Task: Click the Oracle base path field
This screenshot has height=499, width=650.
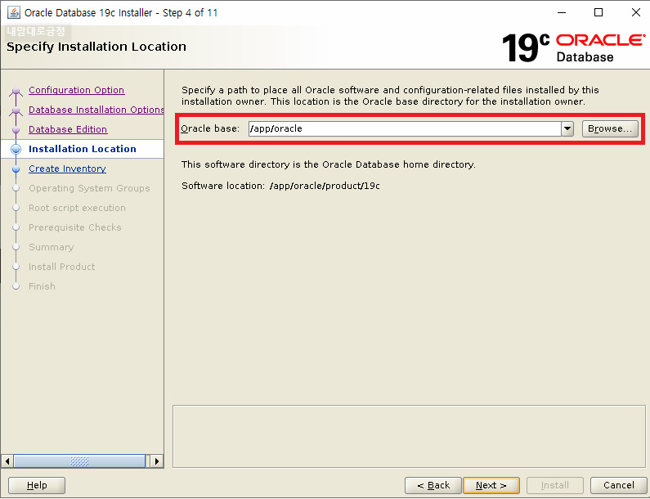Action: (405, 128)
